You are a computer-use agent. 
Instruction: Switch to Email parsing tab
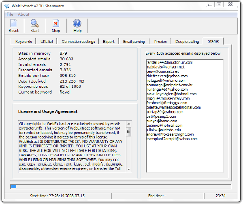tap(134, 41)
